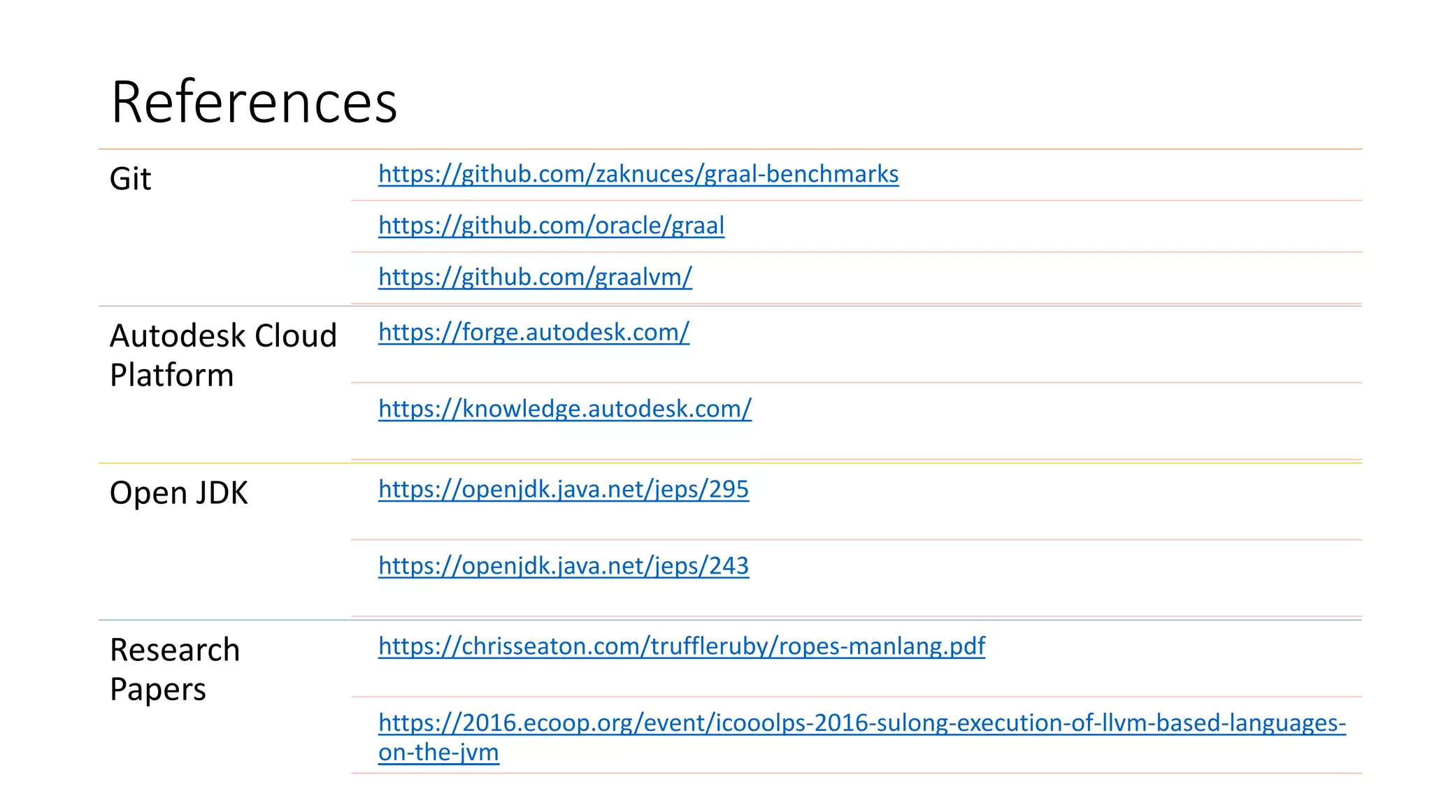Screen dimensions: 1432x805
Task: Open the chrisseaton ropes-manlang.pdf link
Action: pyautogui.click(x=681, y=646)
